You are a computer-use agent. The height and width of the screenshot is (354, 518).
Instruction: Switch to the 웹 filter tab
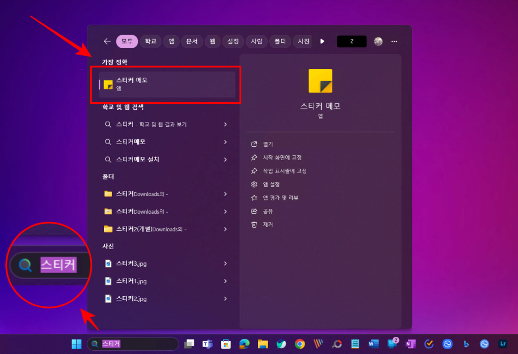212,41
